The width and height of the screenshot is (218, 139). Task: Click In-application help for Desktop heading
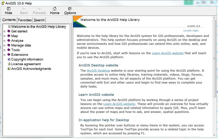pos(104,120)
